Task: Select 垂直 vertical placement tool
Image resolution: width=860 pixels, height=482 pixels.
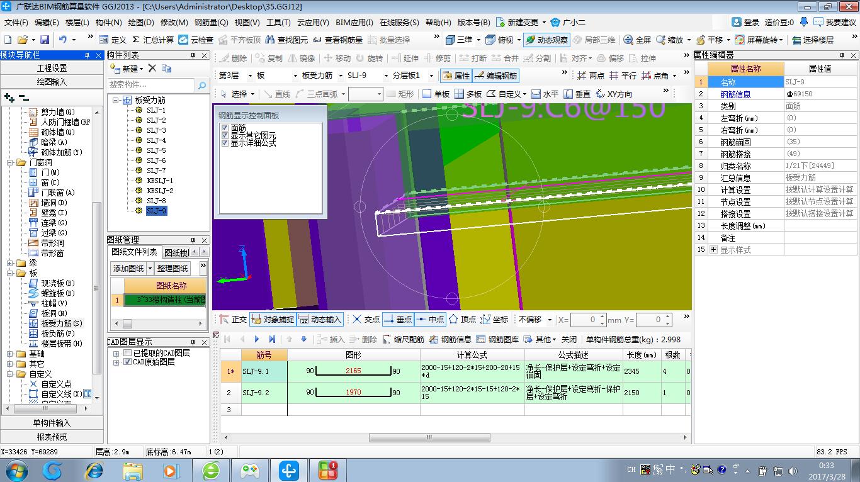Action: pos(577,94)
